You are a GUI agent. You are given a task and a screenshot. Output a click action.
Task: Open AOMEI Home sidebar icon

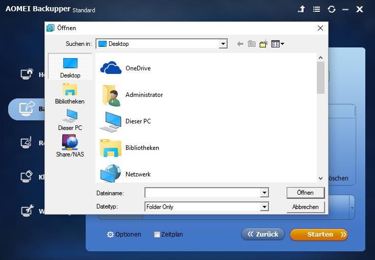point(27,74)
